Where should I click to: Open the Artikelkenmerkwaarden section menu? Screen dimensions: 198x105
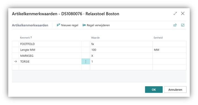(30, 25)
